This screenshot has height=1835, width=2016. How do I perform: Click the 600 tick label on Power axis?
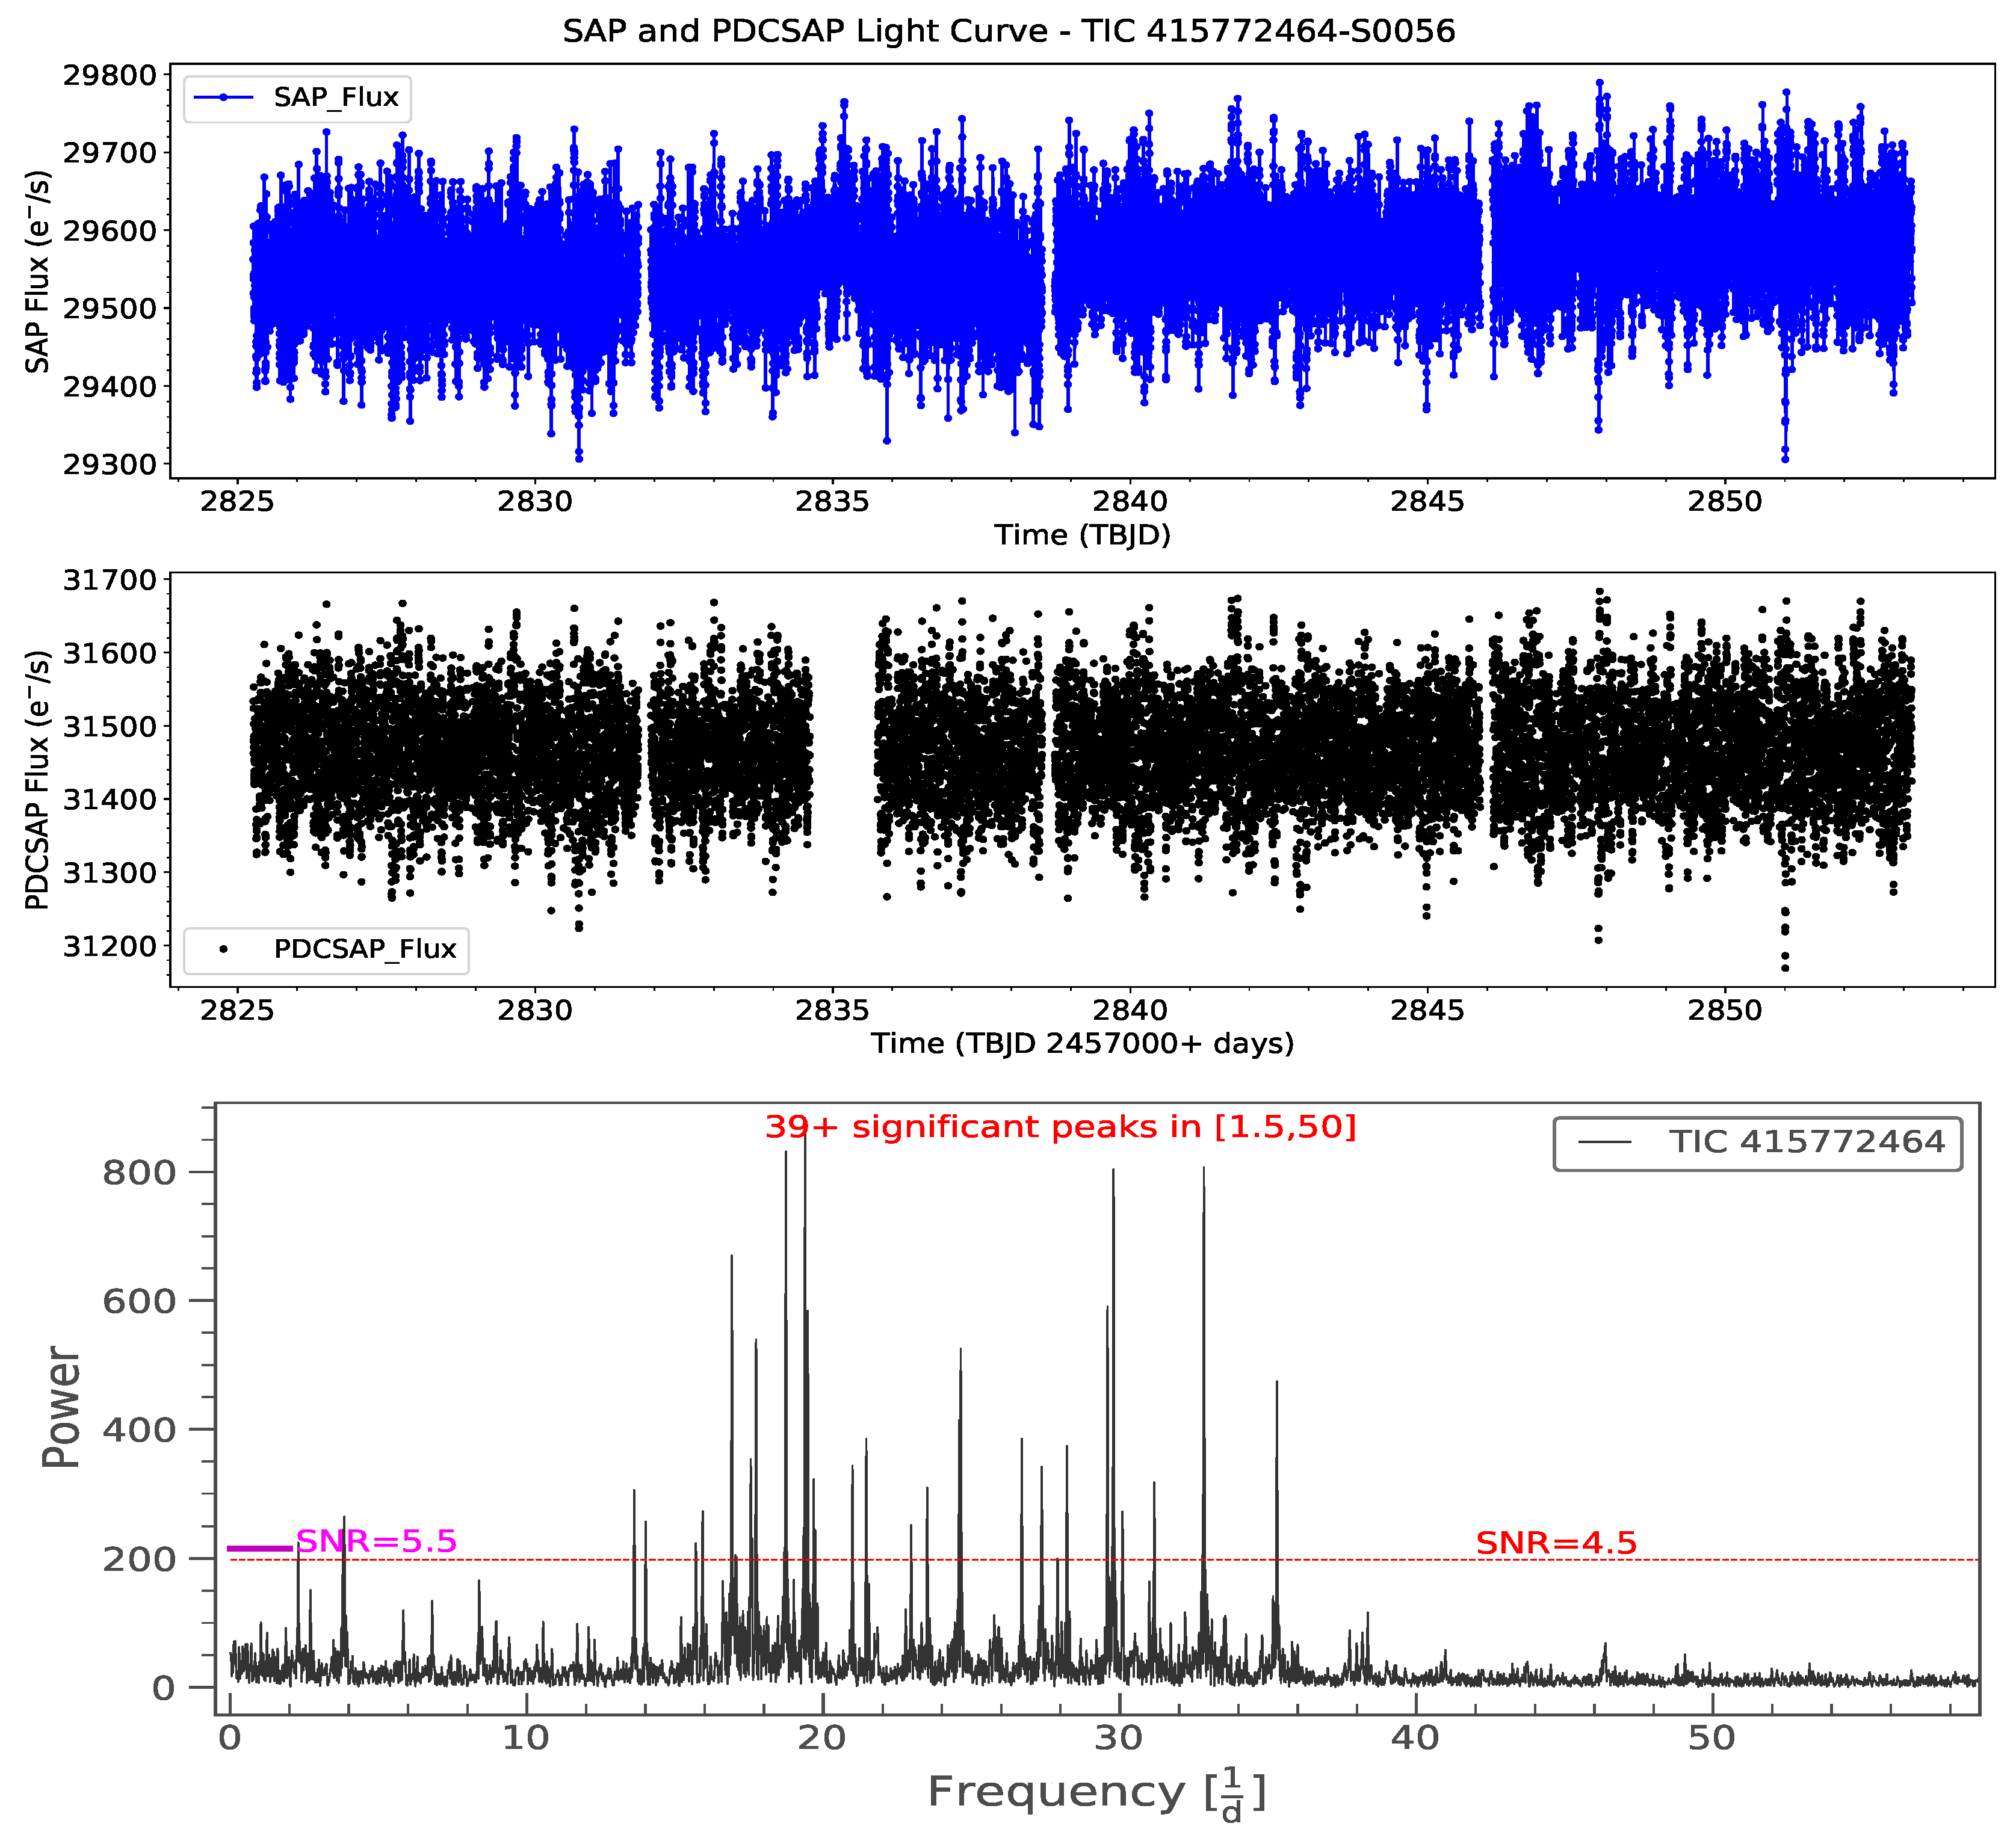point(139,1301)
